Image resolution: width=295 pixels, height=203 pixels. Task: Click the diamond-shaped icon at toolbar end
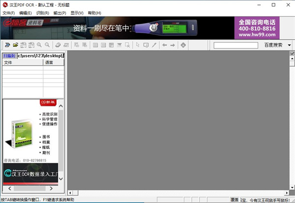pyautogui.click(x=183, y=45)
